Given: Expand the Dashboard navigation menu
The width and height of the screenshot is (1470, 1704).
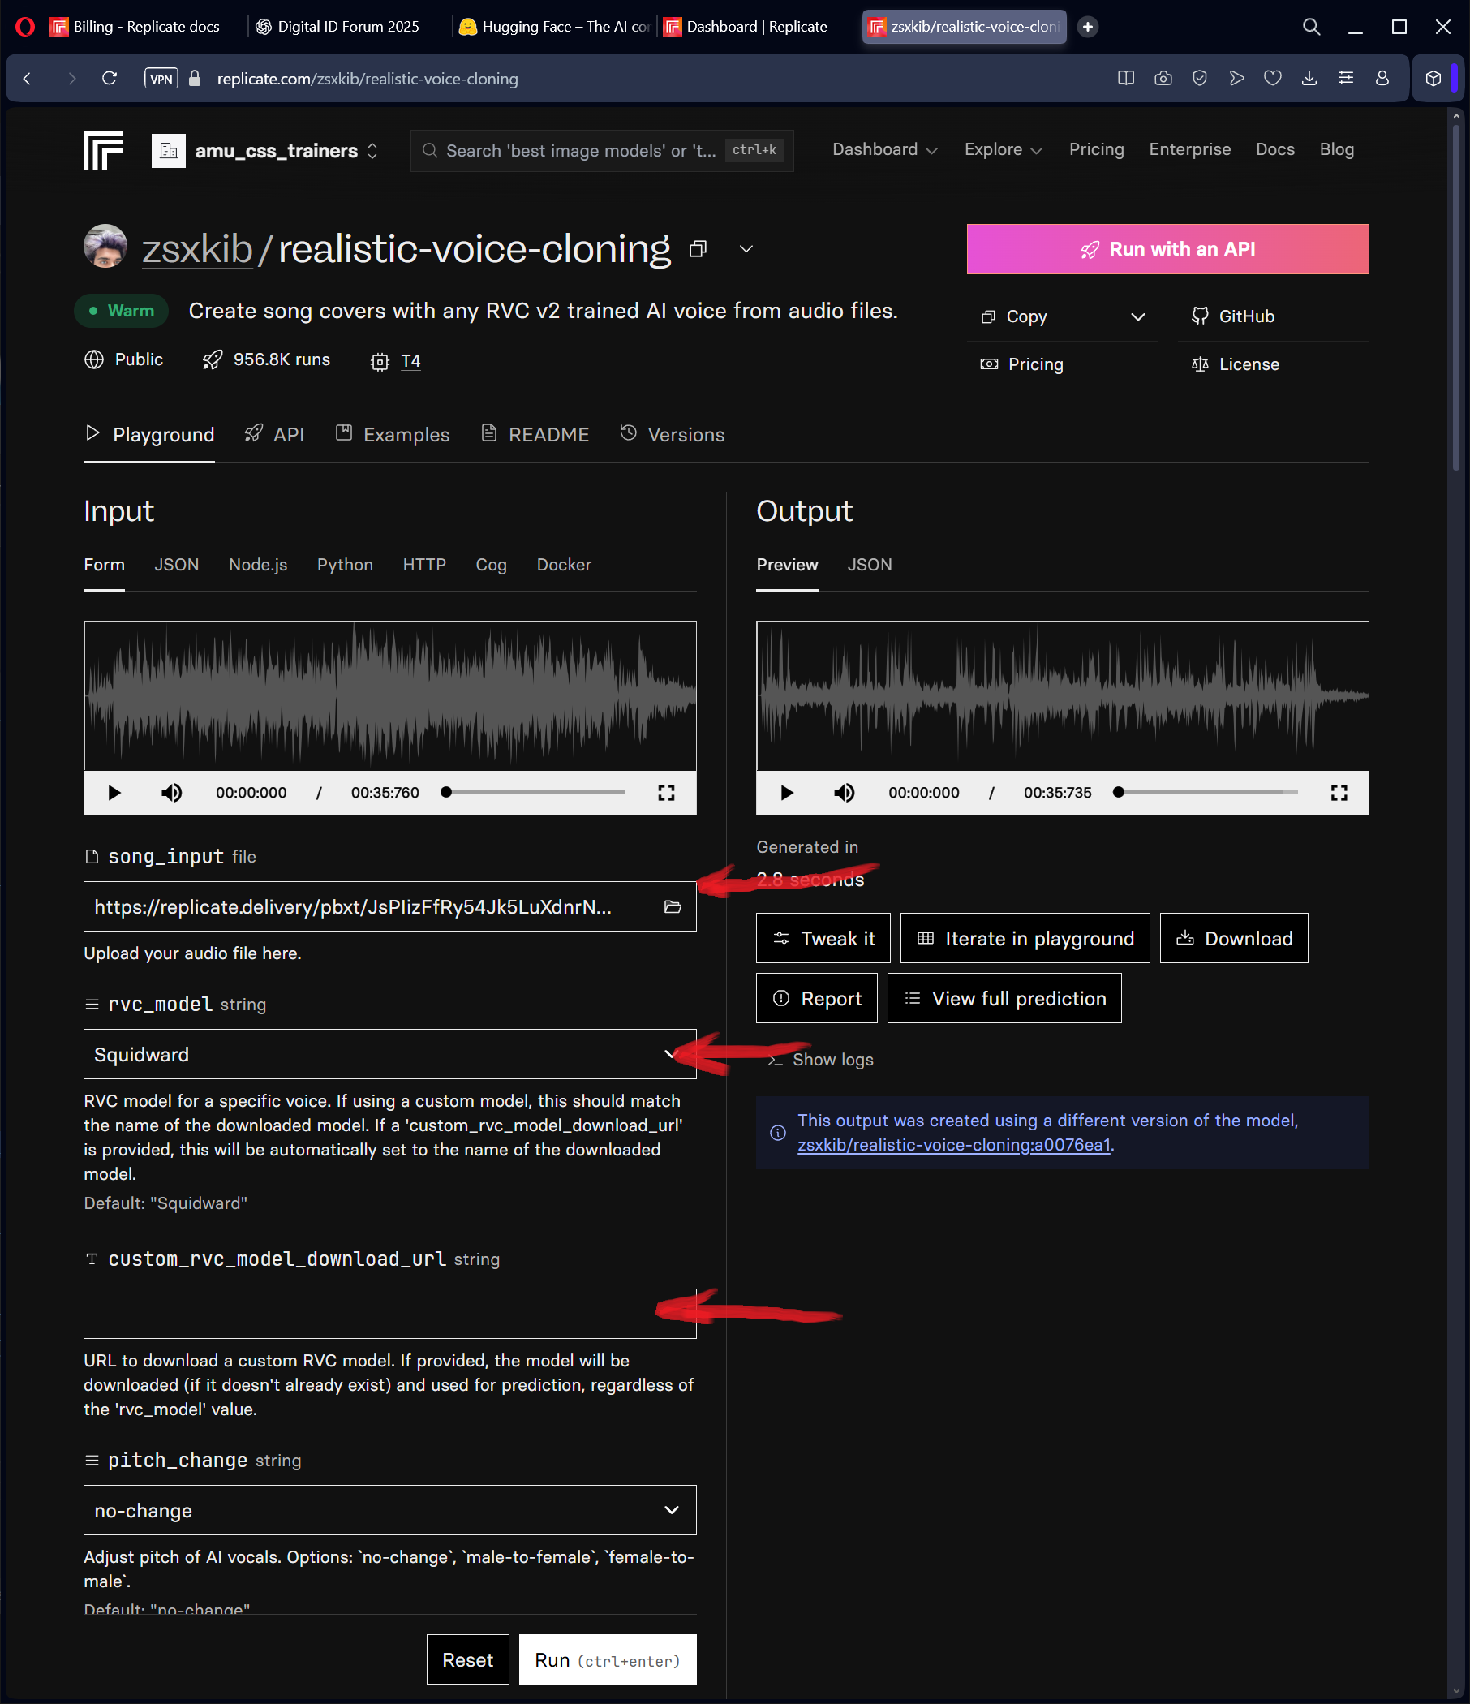Looking at the screenshot, I should (884, 149).
